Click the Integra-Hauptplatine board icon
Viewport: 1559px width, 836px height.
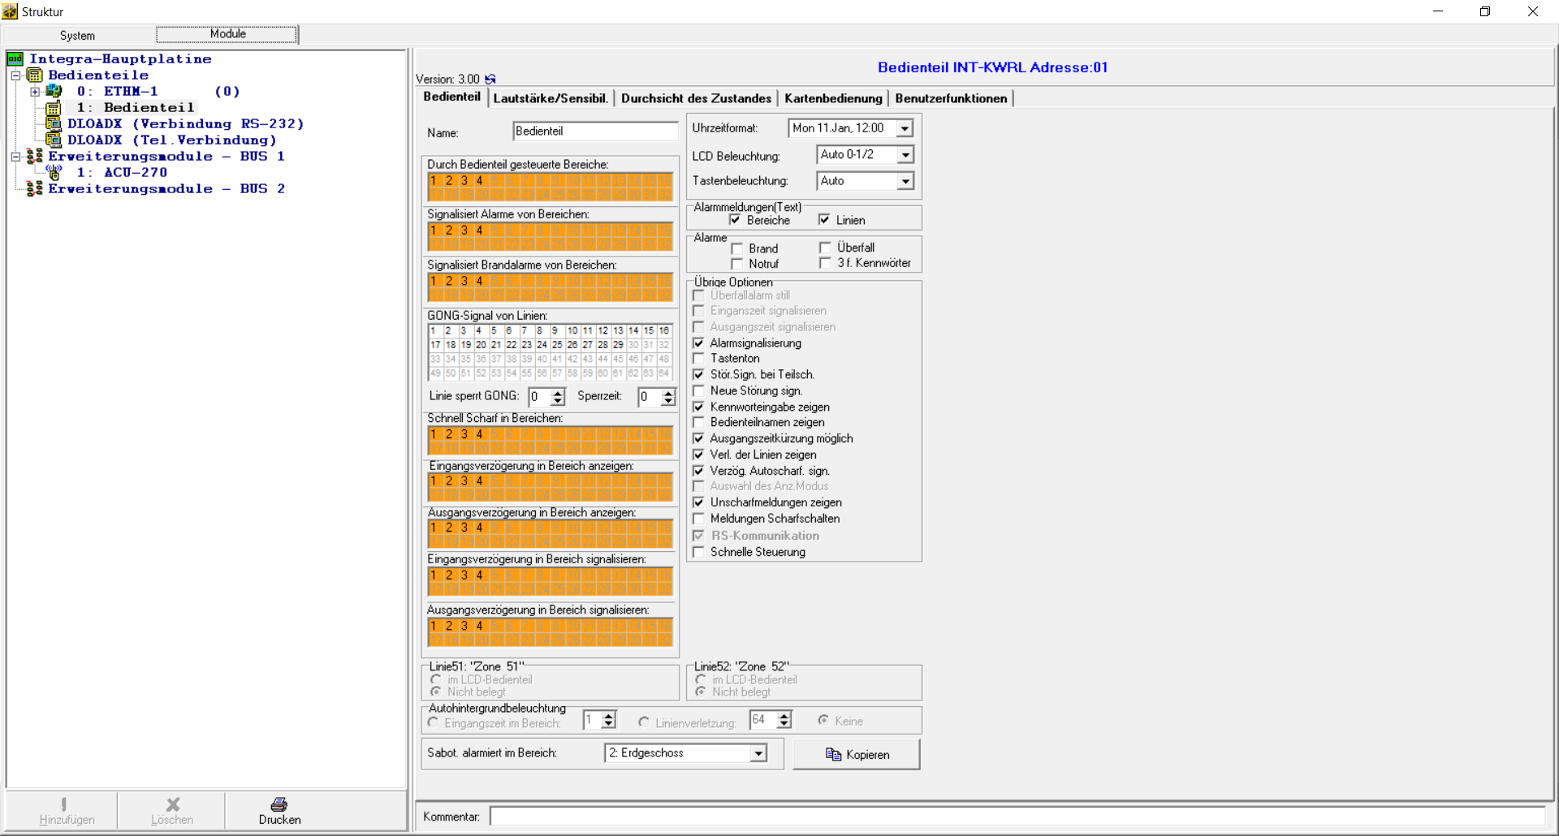[15, 58]
